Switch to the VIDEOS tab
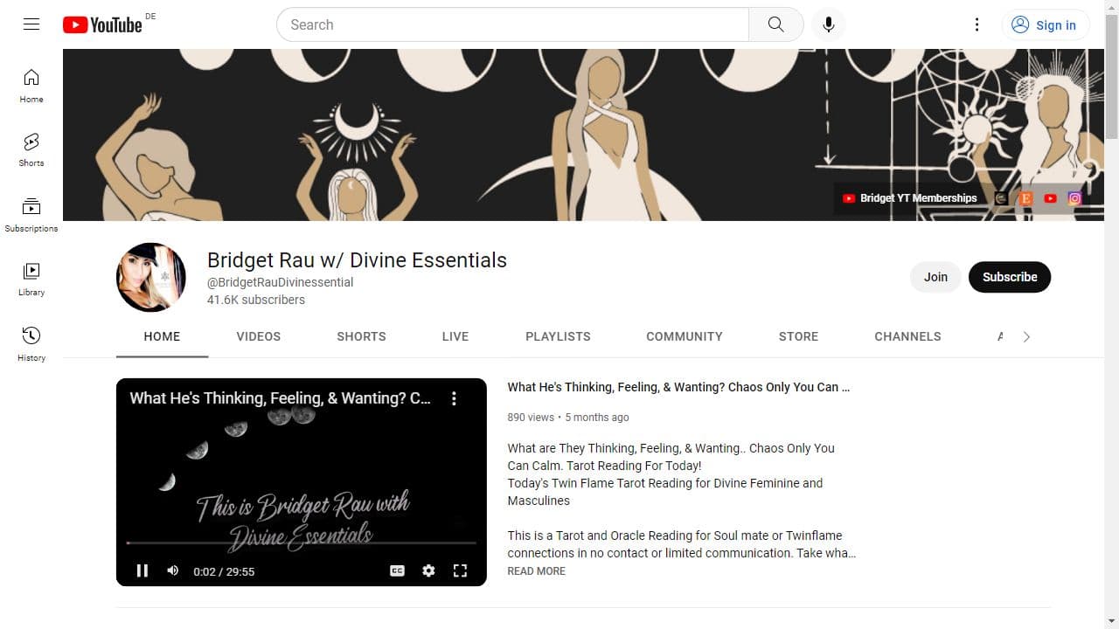The height and width of the screenshot is (629, 1119). (258, 336)
